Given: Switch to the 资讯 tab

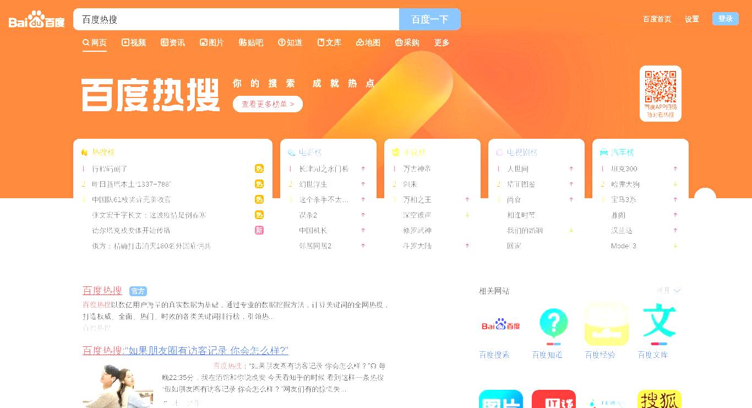Looking at the screenshot, I should 173,42.
